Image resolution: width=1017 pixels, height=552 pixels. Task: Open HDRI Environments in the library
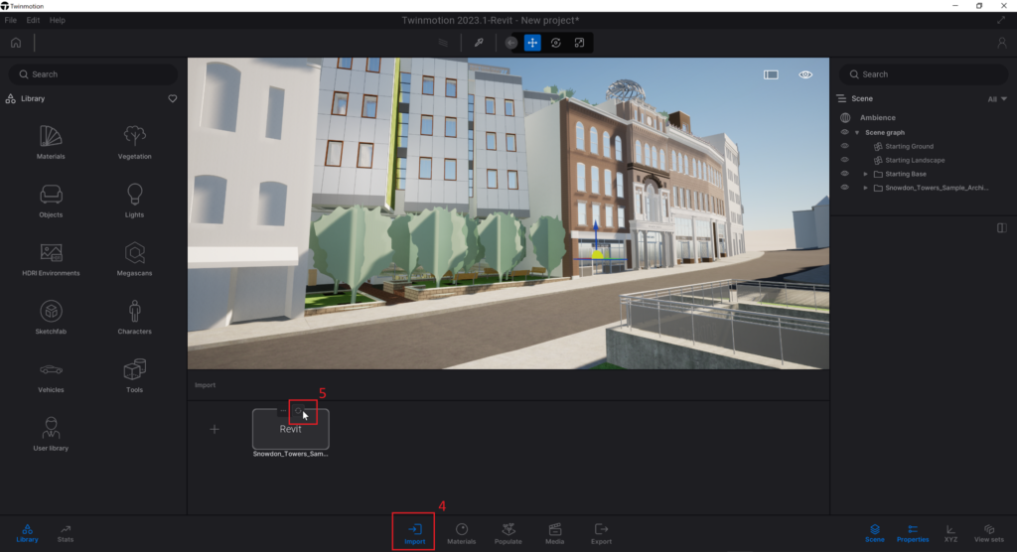(x=51, y=259)
